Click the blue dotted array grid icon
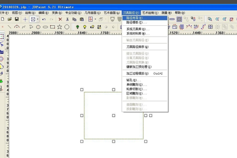This screenshot has width=237, height=158. point(182,27)
